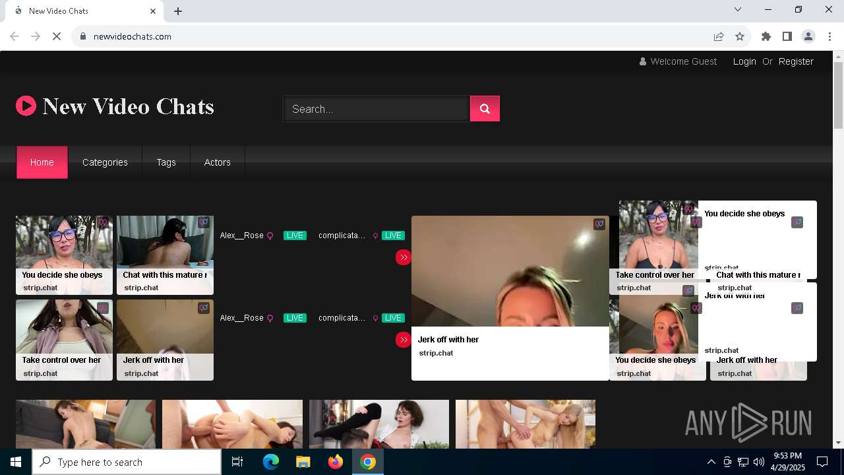This screenshot has height=475, width=844.
Task: Stop the page from loading
Action: (57, 36)
